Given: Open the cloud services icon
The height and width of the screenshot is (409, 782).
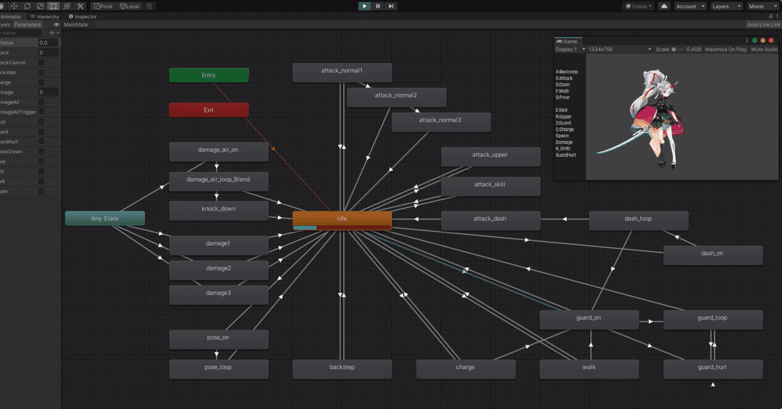Looking at the screenshot, I should click(x=664, y=6).
